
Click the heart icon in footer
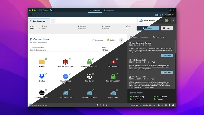[x=106, y=105]
